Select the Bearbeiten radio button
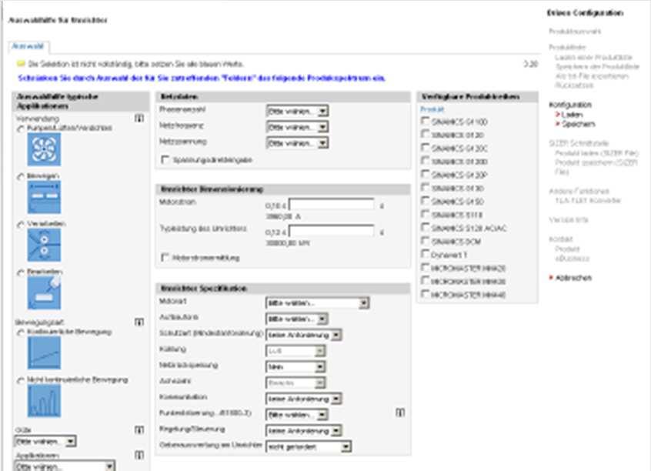The image size is (651, 471). click(x=20, y=272)
